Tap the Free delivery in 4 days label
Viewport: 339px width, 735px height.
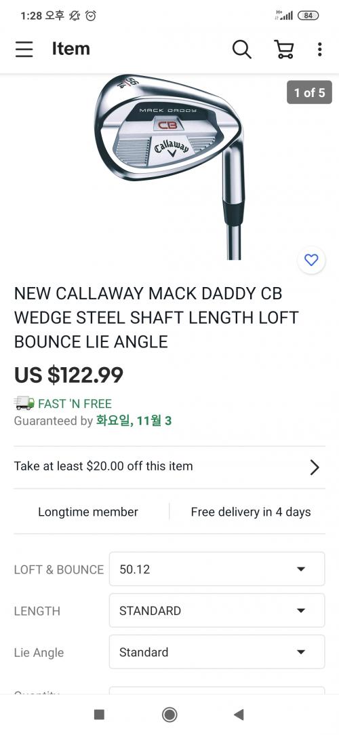click(251, 512)
